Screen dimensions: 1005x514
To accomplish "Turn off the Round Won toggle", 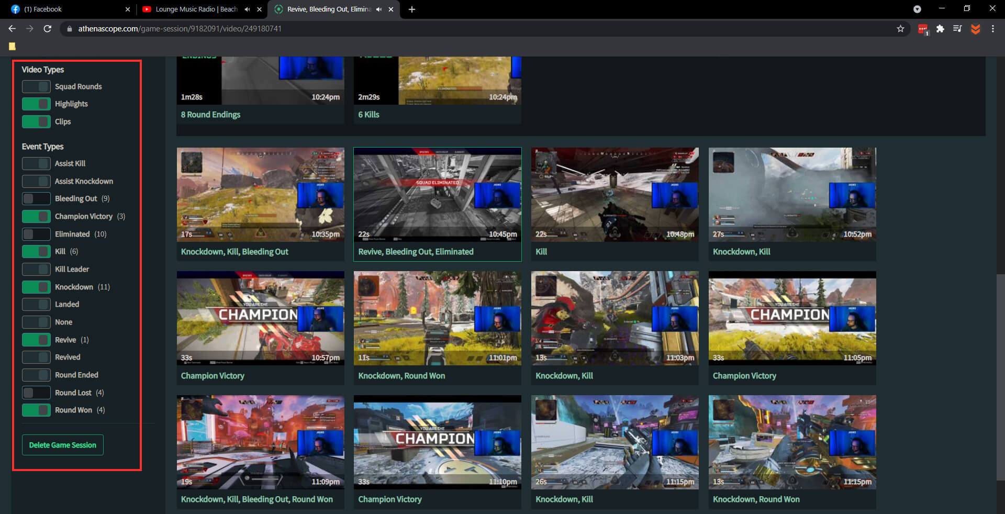I will (x=36, y=410).
